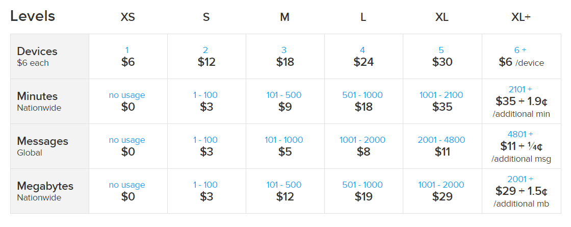Select the XL+ level column header

click(521, 17)
